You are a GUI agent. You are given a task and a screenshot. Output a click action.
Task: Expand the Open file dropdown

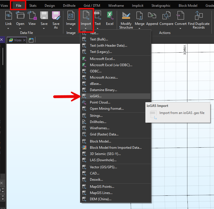coord(20,28)
